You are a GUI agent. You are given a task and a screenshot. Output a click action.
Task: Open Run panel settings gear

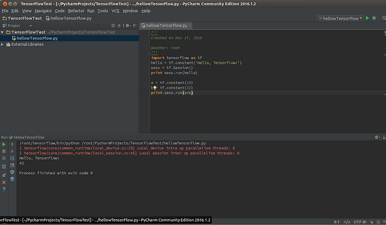pyautogui.click(x=377, y=137)
